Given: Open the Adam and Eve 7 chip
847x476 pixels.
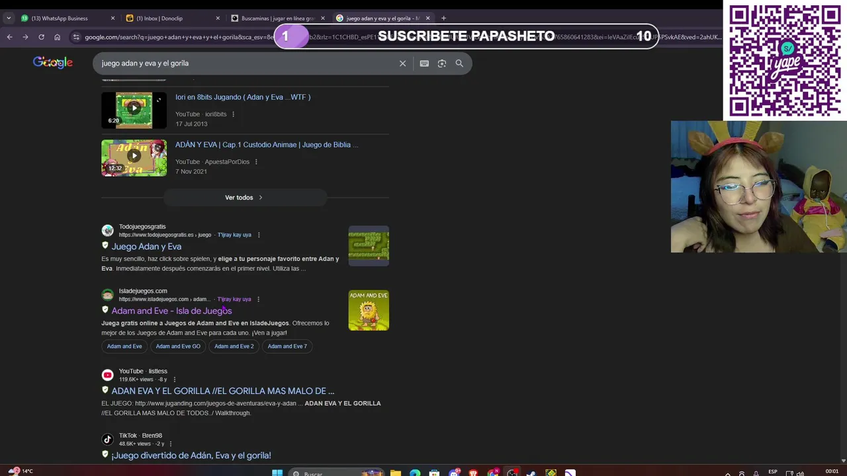Looking at the screenshot, I should click(x=287, y=346).
